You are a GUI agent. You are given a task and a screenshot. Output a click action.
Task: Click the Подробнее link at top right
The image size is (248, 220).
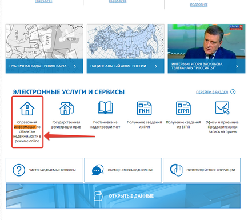199,5
